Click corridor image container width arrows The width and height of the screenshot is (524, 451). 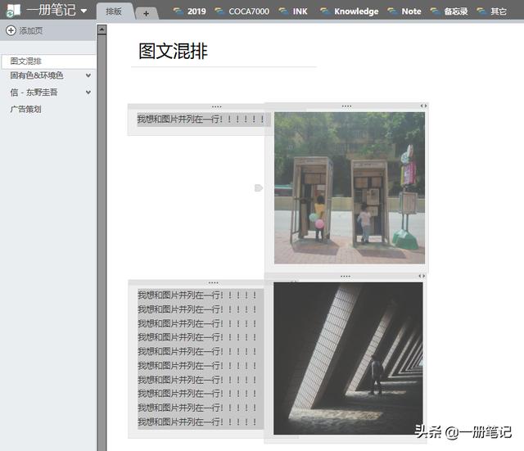pos(422,276)
